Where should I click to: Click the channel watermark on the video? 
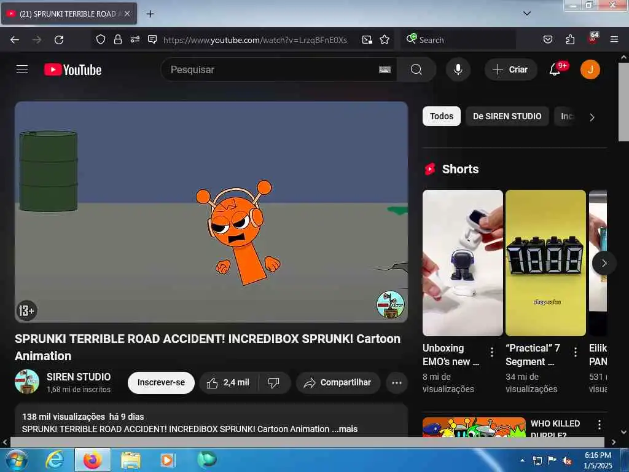point(390,305)
